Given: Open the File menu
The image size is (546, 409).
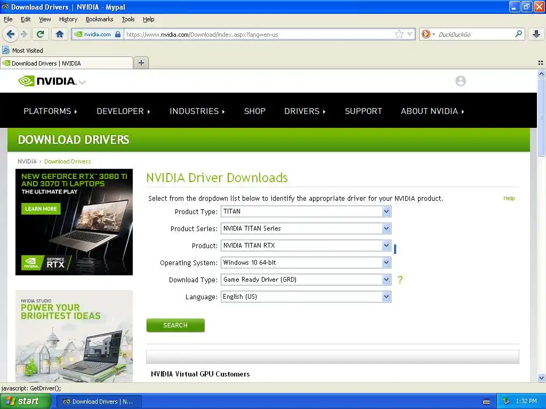Looking at the screenshot, I should (8, 19).
